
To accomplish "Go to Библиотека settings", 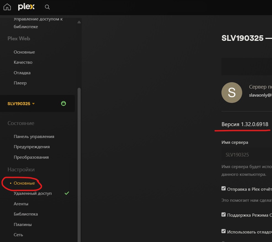I will (26, 214).
